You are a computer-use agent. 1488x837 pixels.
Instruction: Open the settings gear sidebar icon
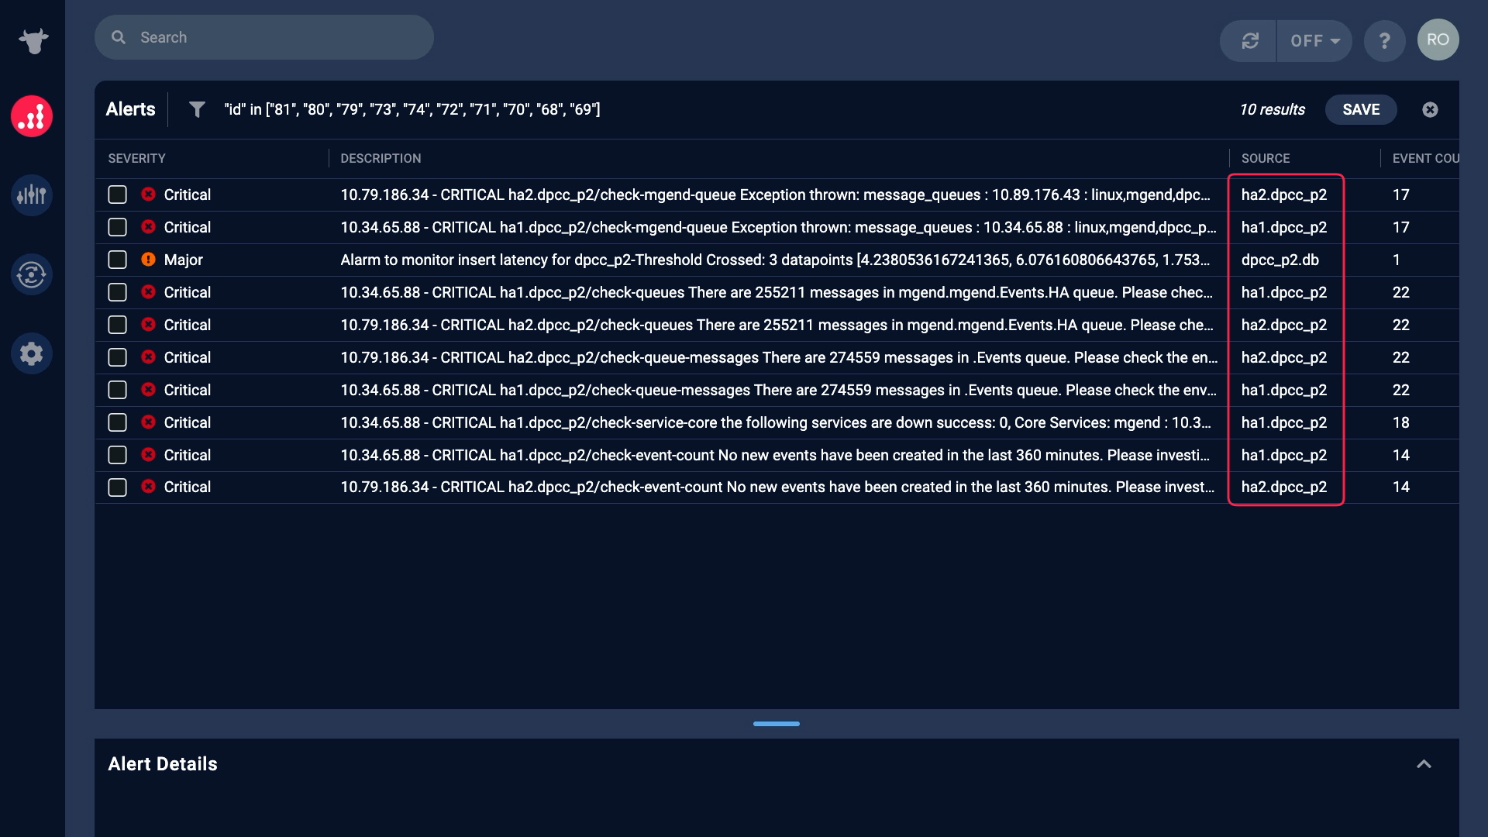pos(32,353)
